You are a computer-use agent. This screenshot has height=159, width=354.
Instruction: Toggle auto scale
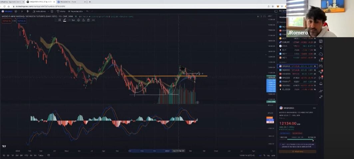[273, 155]
